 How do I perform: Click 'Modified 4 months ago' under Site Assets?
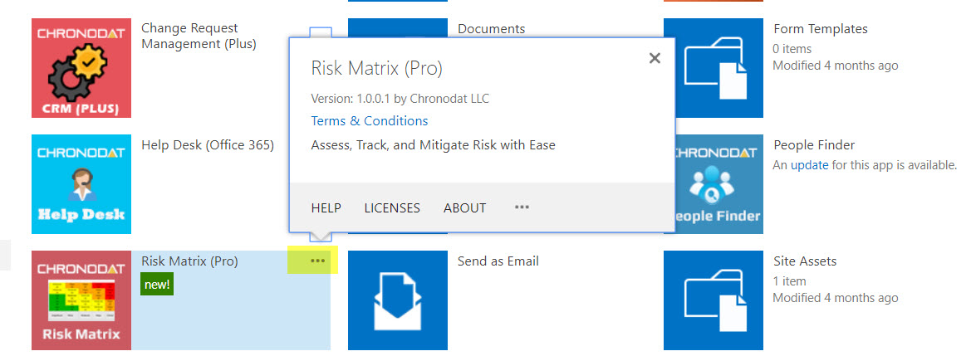pyautogui.click(x=836, y=298)
